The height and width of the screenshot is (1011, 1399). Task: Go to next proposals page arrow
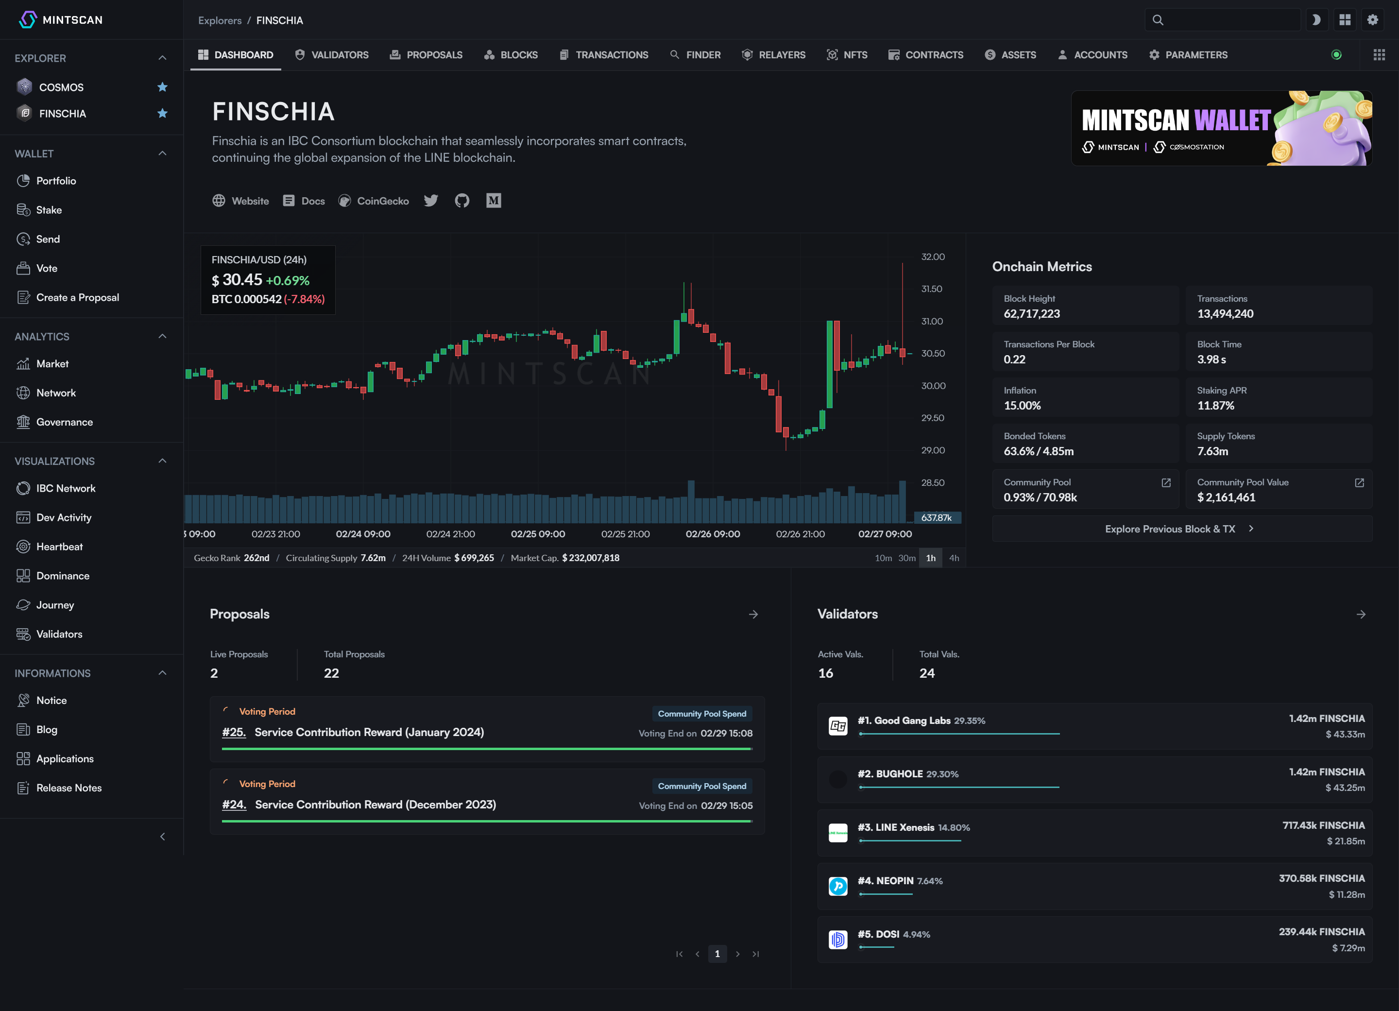(x=737, y=954)
